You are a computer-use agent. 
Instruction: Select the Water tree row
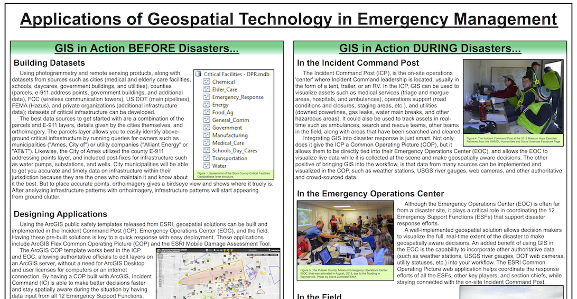pyautogui.click(x=215, y=166)
